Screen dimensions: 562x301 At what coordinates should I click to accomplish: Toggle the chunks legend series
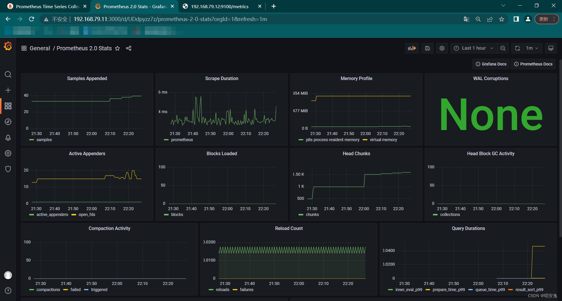point(312,214)
